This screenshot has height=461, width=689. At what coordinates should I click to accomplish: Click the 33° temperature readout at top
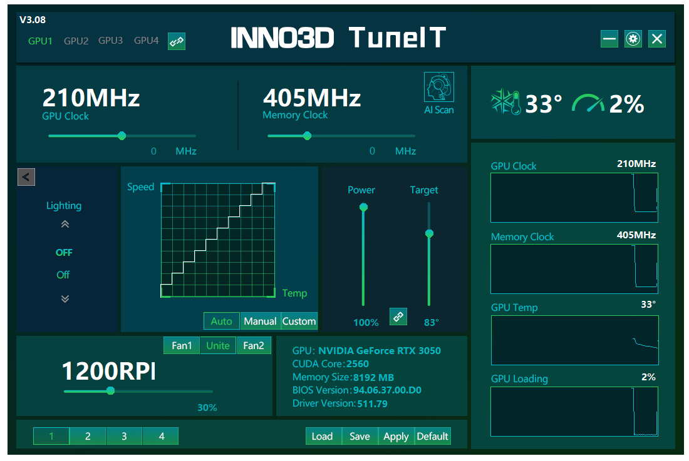point(544,104)
